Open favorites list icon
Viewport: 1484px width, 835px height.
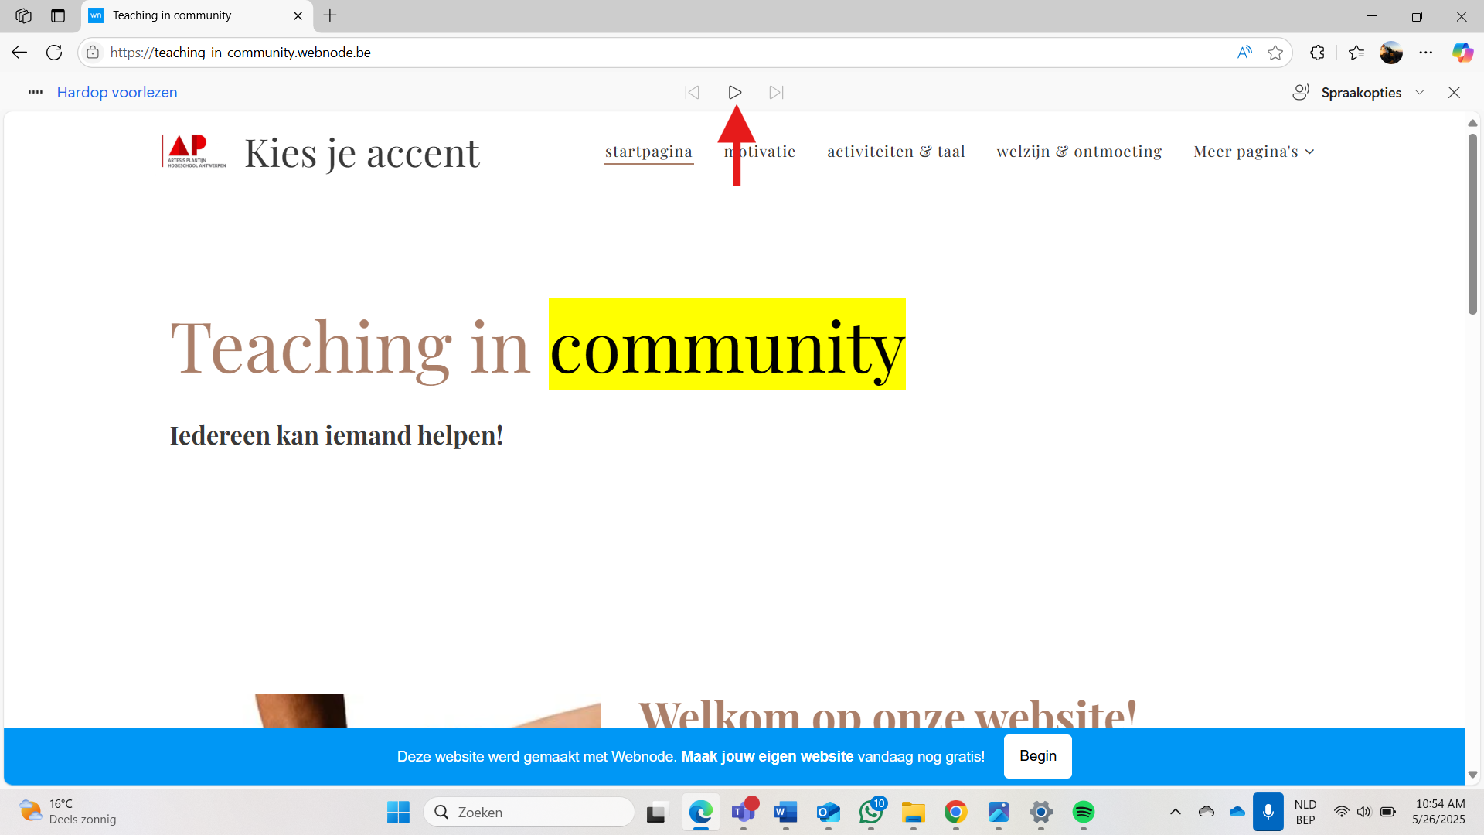point(1356,53)
